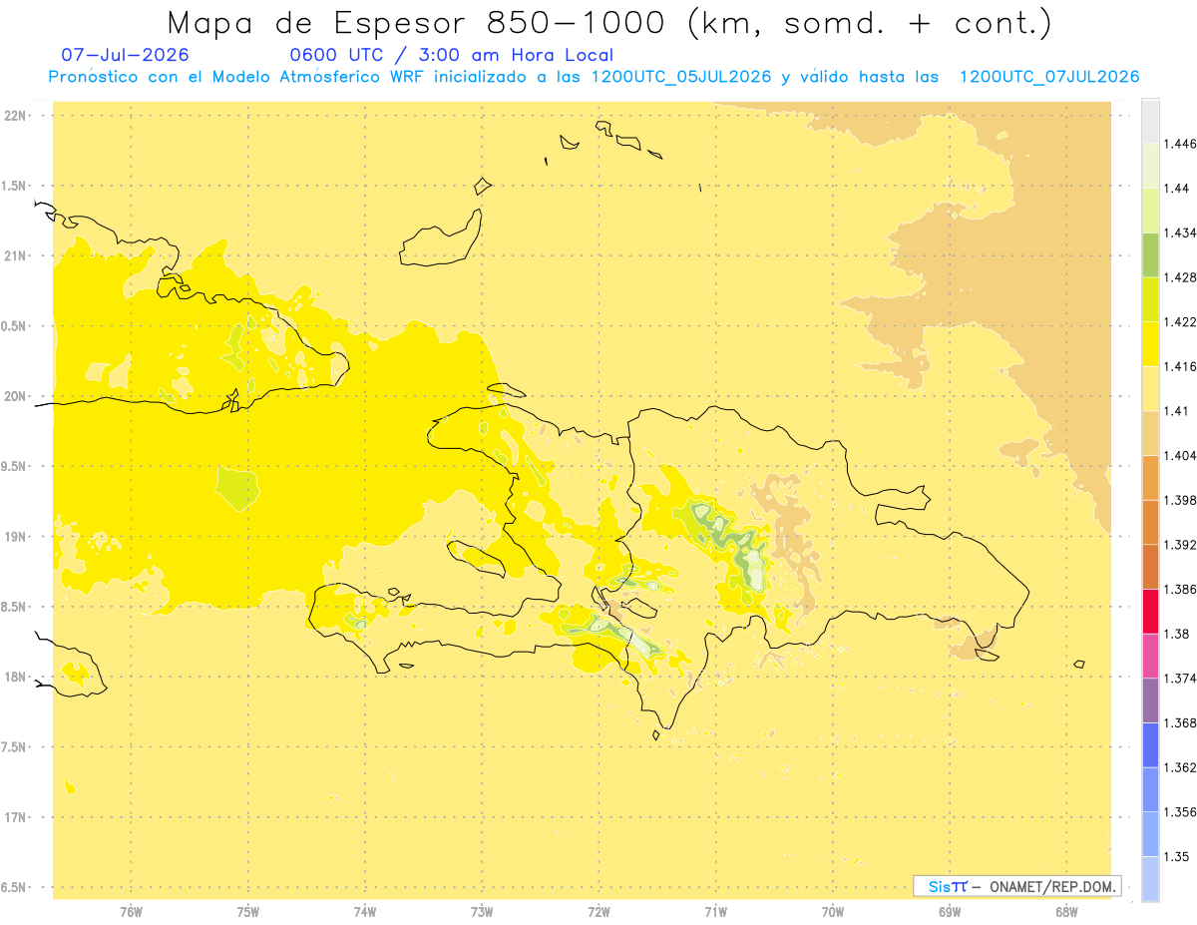The width and height of the screenshot is (1197, 925).
Task: Click the latitude axis label '21N'
Action: coord(15,255)
